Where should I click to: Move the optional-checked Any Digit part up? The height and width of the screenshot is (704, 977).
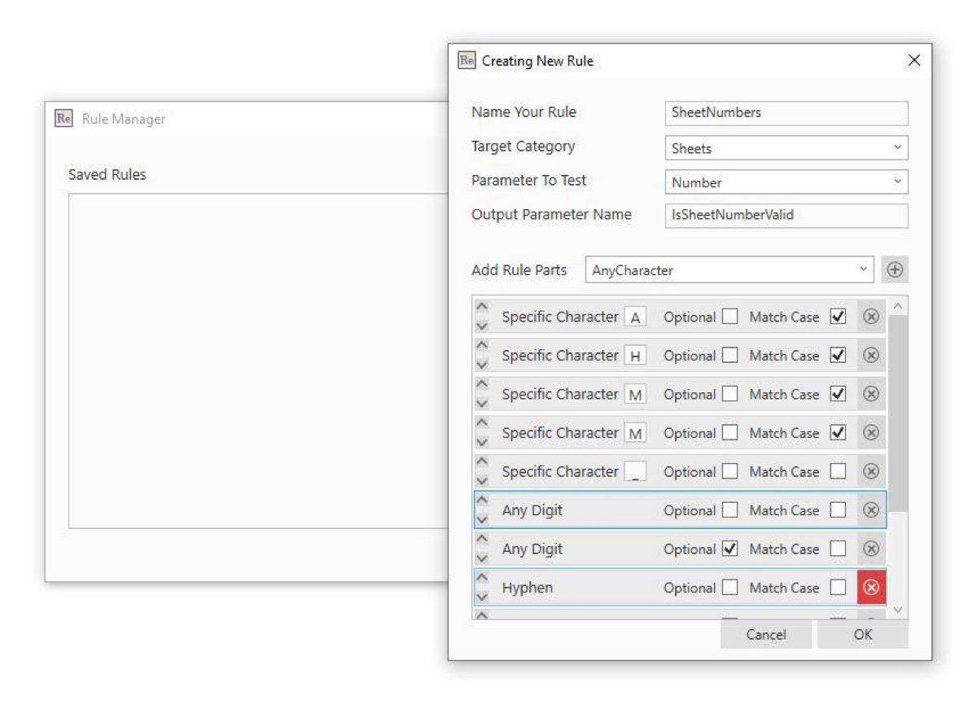click(x=481, y=540)
